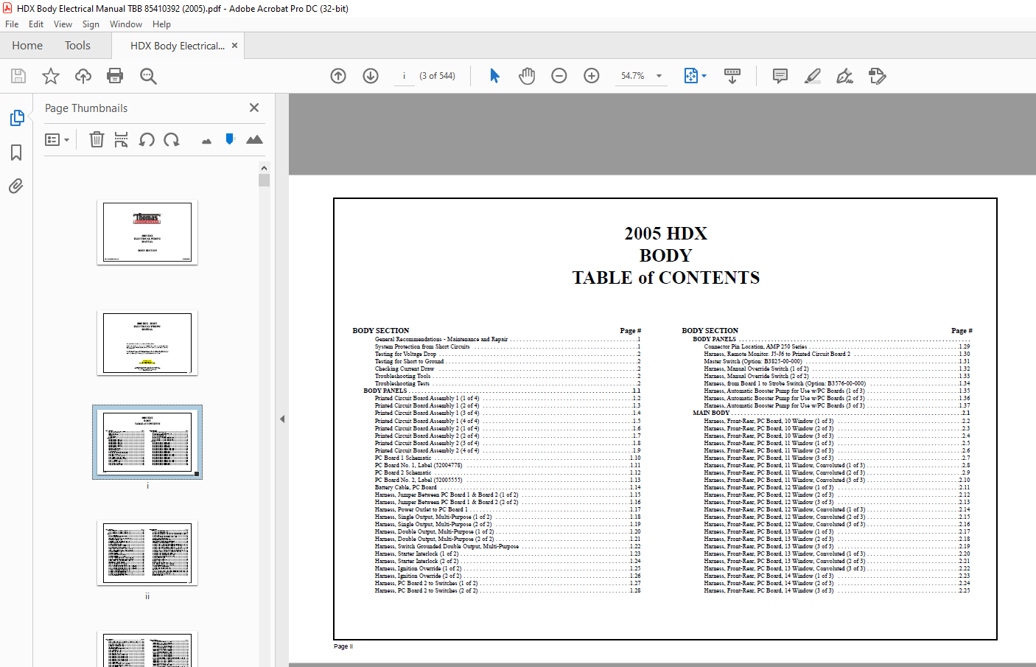Select the second page thumbnail

[x=147, y=343]
